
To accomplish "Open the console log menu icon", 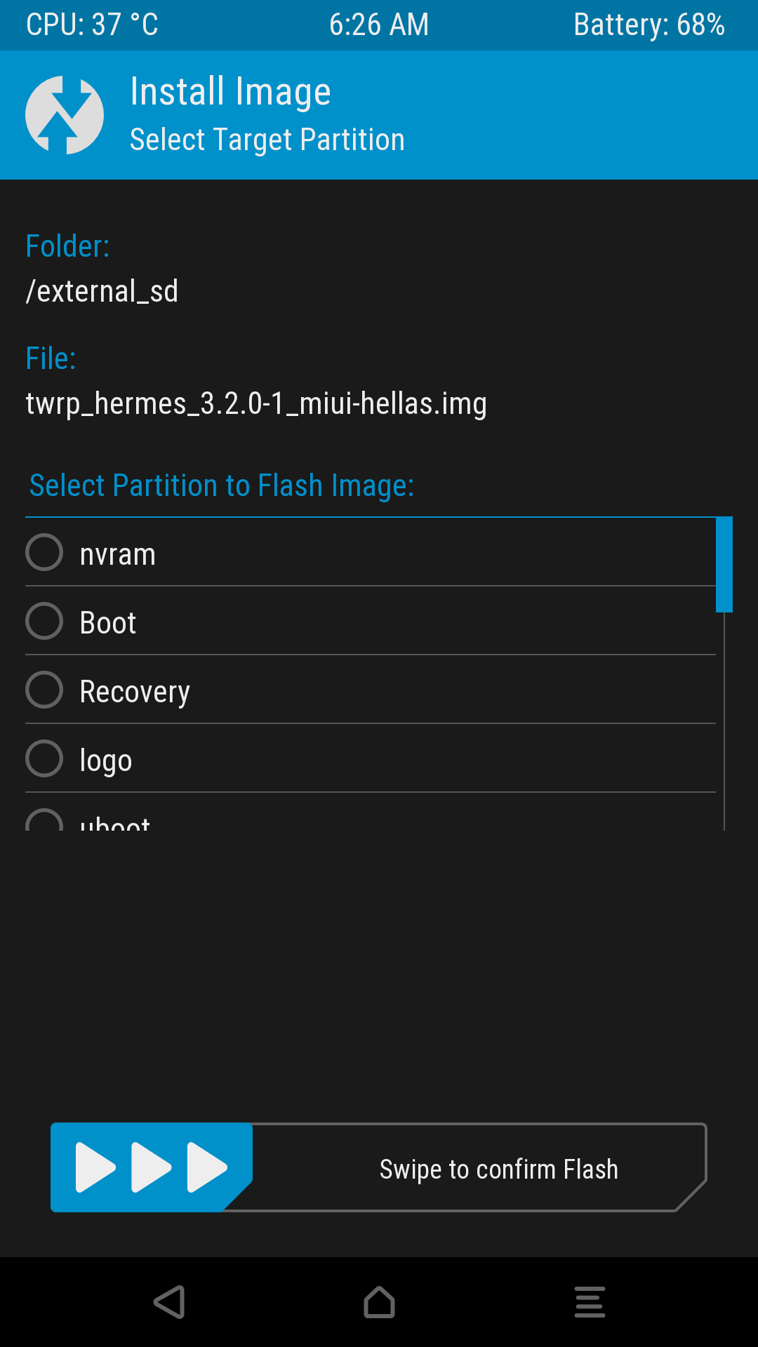I will tap(590, 1302).
